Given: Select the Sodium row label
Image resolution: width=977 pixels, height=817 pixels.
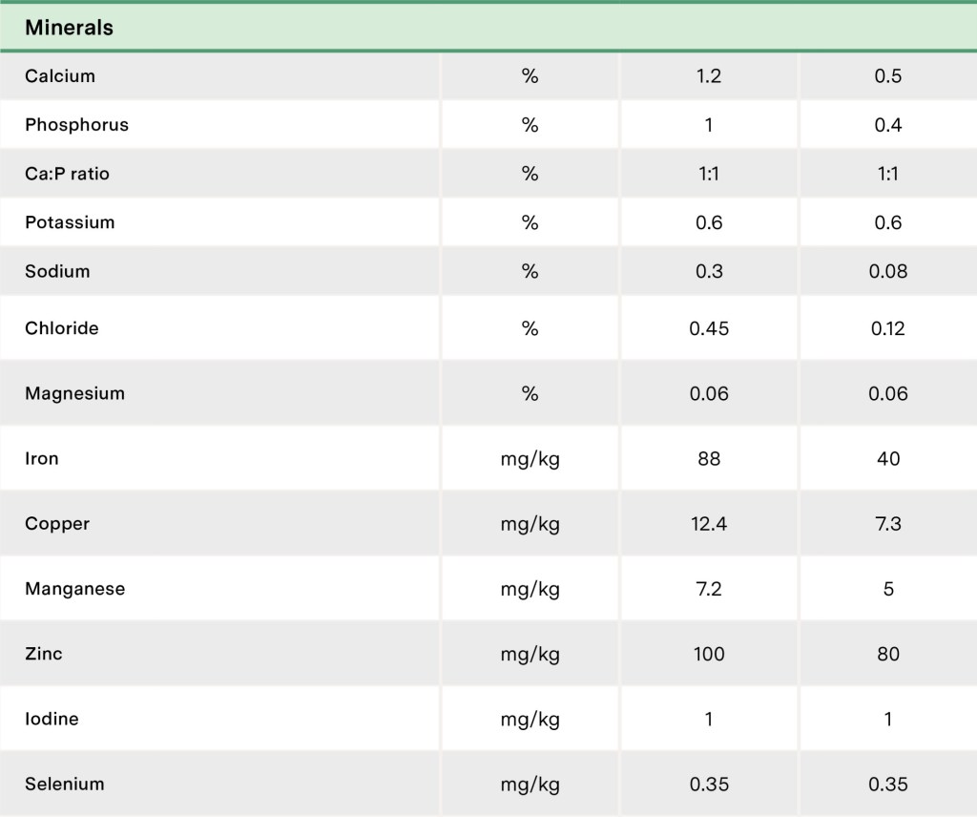Looking at the screenshot, I should tap(57, 271).
